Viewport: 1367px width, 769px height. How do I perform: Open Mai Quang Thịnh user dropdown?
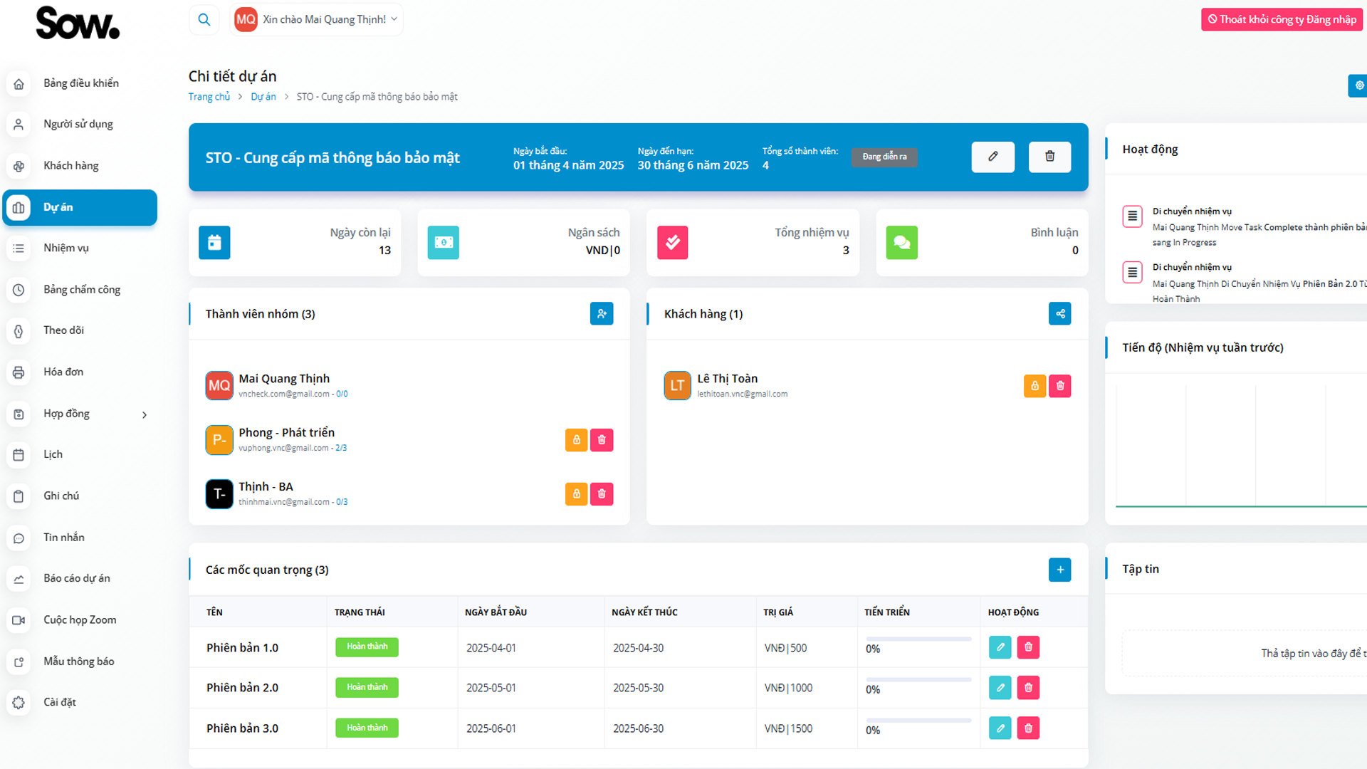pyautogui.click(x=318, y=20)
